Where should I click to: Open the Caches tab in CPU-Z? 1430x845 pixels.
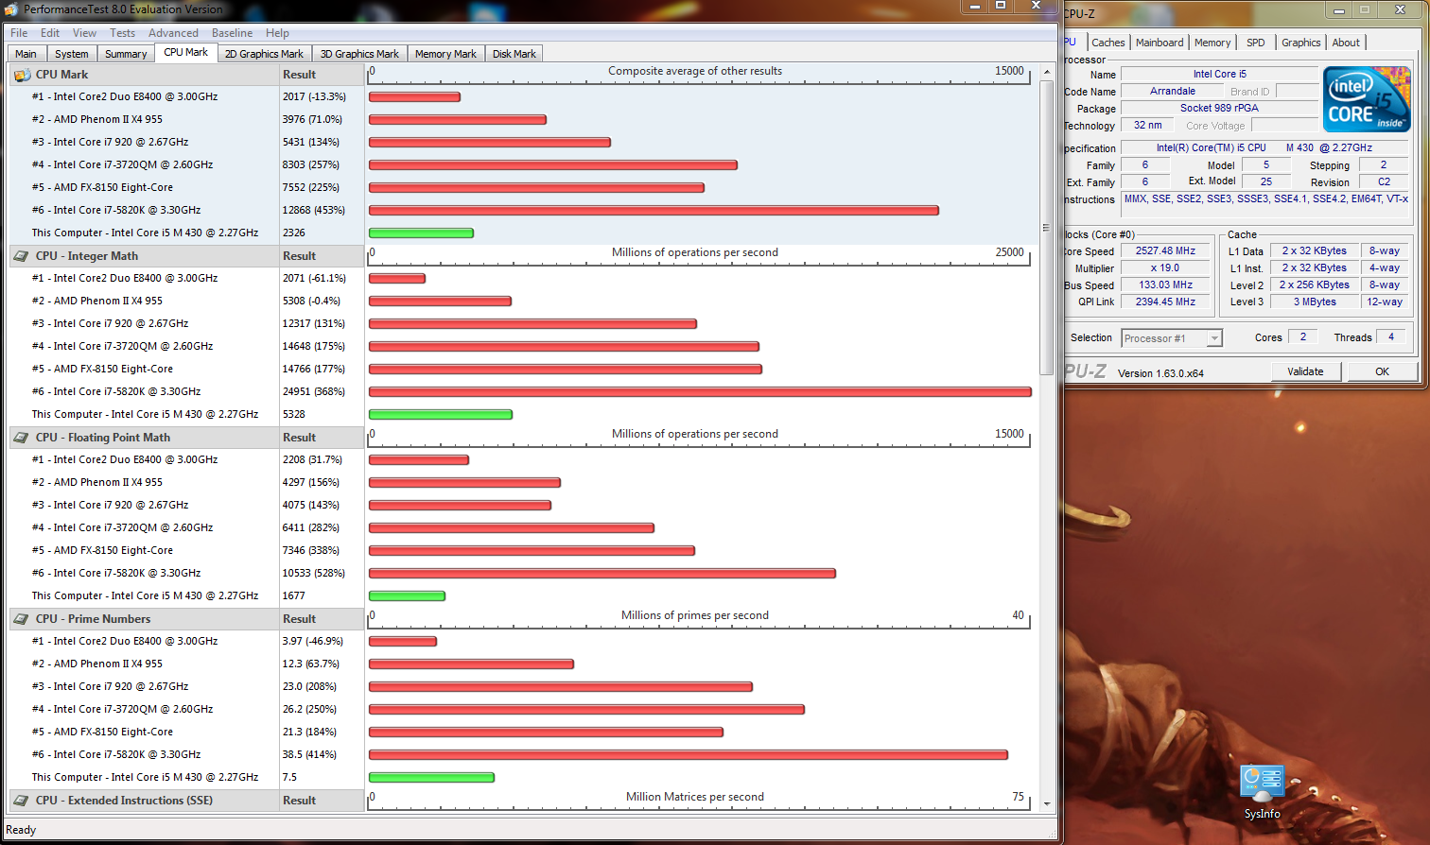pos(1108,43)
